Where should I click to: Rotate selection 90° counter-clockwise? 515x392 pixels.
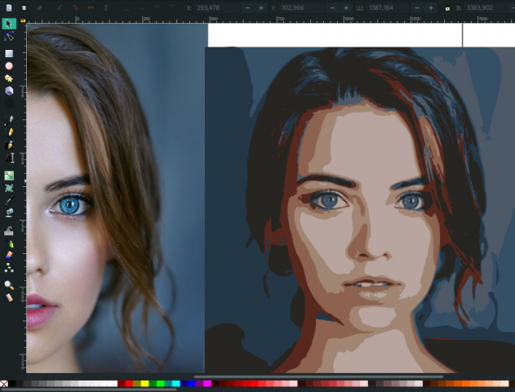[x=60, y=8]
